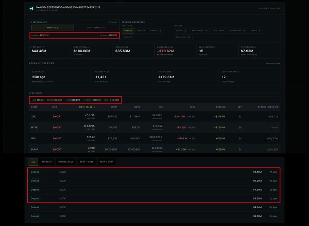Click the Simulate button
The height and width of the screenshot is (226, 309).
pos(128,37)
